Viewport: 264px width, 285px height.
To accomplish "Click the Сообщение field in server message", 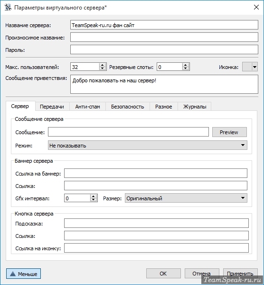I will point(128,132).
